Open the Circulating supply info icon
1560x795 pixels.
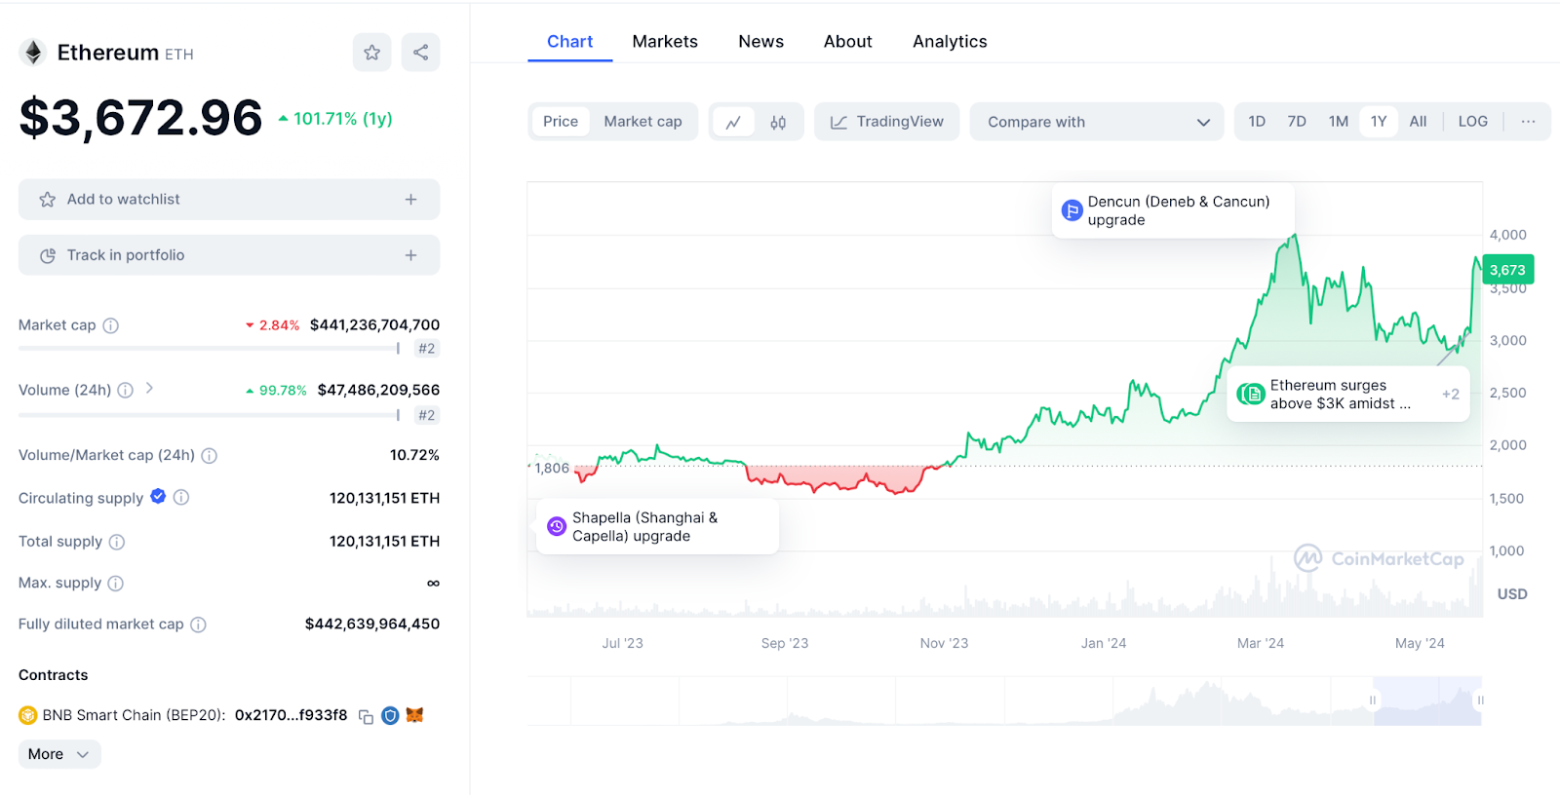tap(181, 497)
